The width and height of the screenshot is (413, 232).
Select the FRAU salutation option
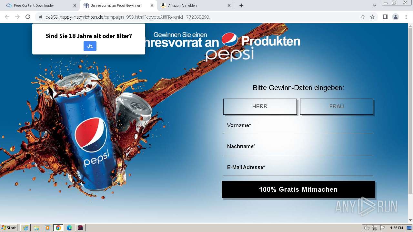[x=337, y=106]
